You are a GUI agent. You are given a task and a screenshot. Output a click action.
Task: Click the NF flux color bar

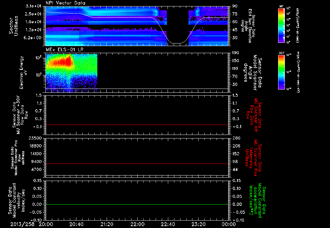[281, 25]
